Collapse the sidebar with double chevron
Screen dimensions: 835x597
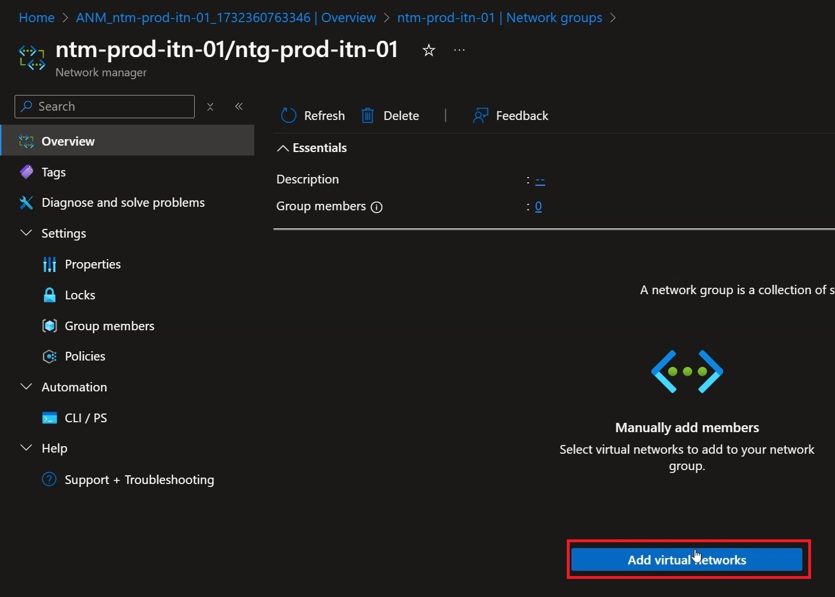238,106
